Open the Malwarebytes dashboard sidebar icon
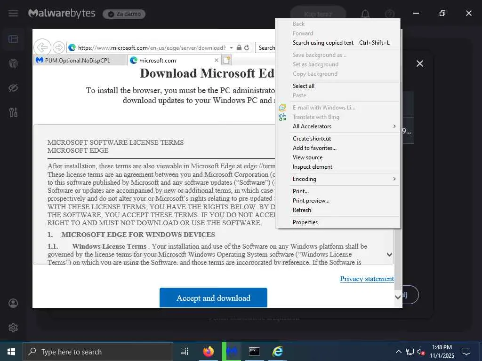Viewport: 482px width, 361px height. 13,39
